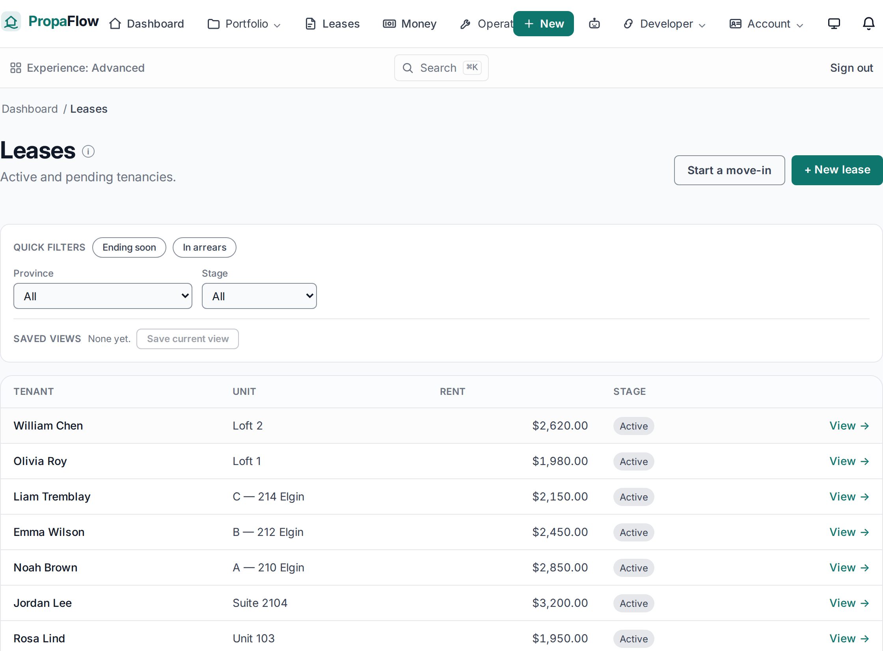View Jordan Lee's lease
Screen dimensions: 883x651
point(849,603)
